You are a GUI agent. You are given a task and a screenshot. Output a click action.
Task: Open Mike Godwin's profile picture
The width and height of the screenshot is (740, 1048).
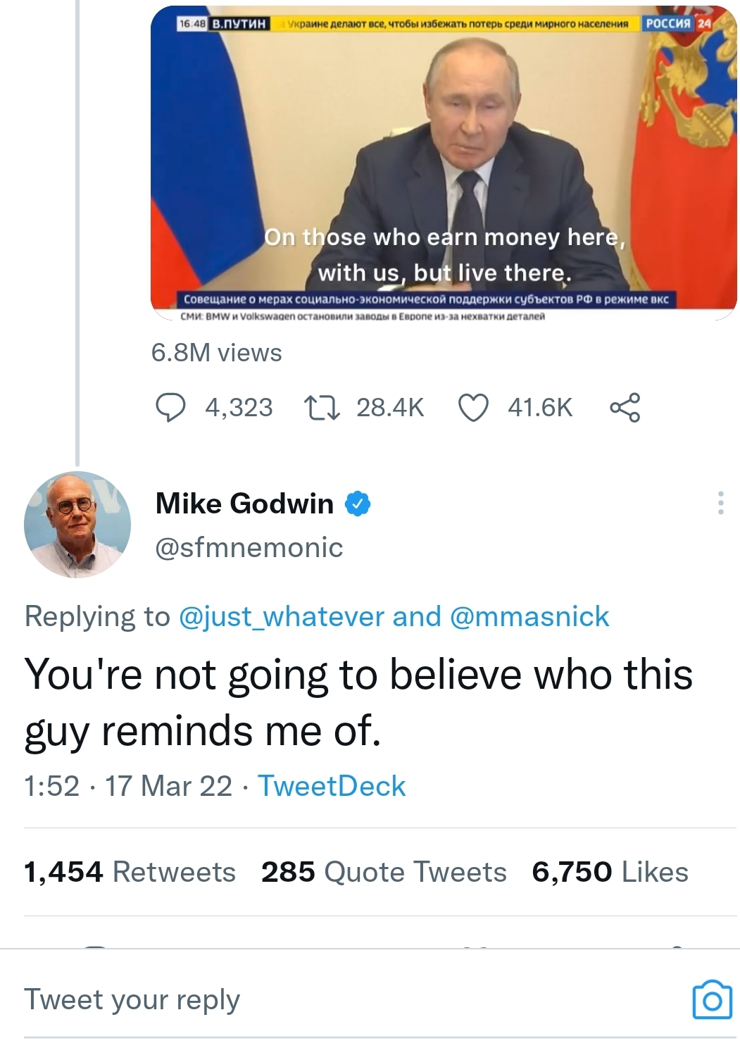[x=77, y=525]
